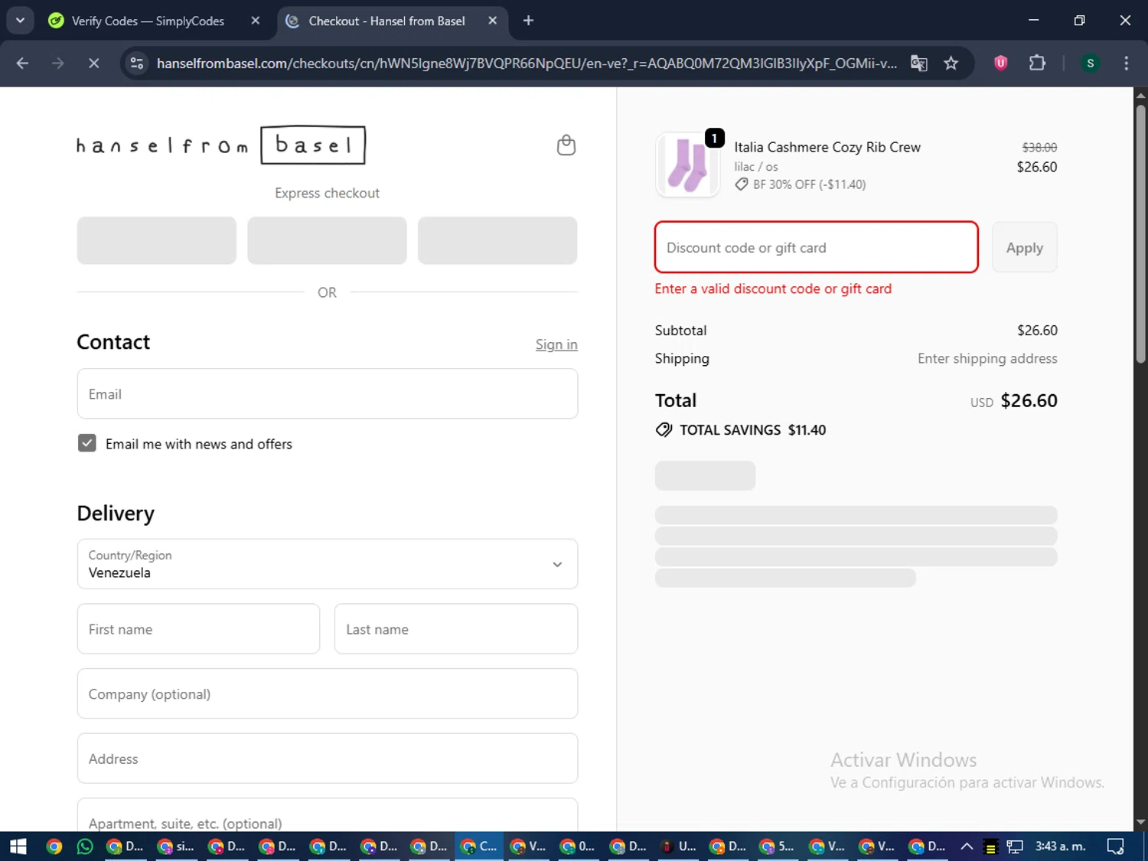This screenshot has height=861, width=1148.
Task: Click the clock showing 3:43 a. m.
Action: [x=1060, y=846]
